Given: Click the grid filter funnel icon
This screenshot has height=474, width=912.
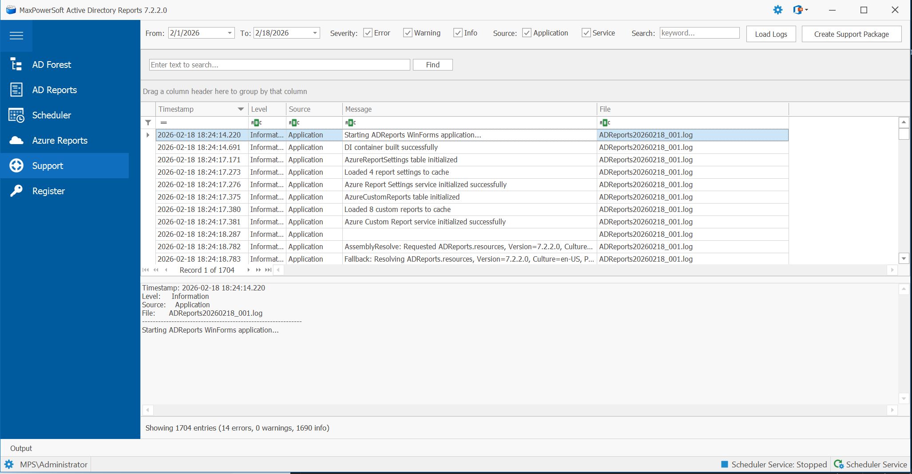Looking at the screenshot, I should click(x=148, y=122).
